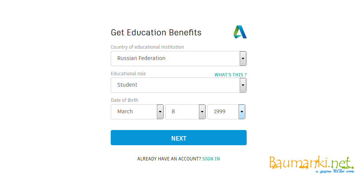This screenshot has height=176, width=357.
Task: Click the Date of Birth label
Action: click(124, 100)
